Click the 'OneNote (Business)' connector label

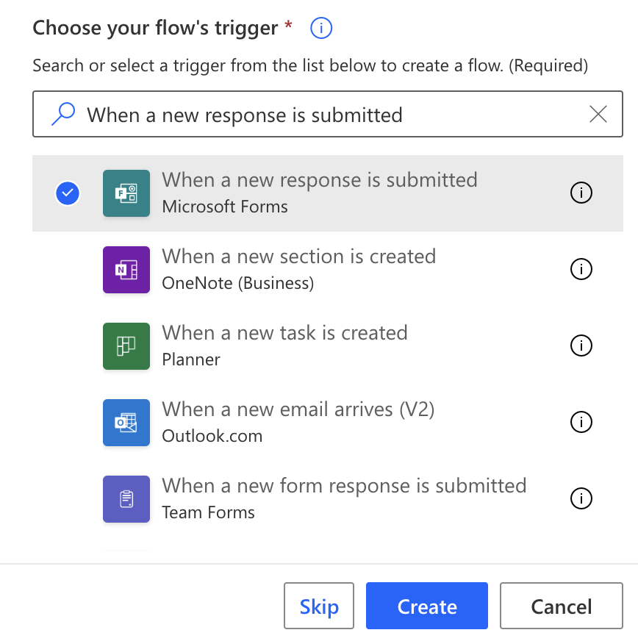(x=238, y=283)
